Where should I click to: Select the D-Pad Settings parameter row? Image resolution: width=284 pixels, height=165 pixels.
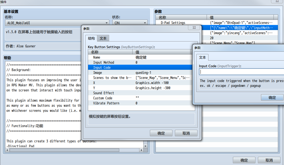(217, 23)
